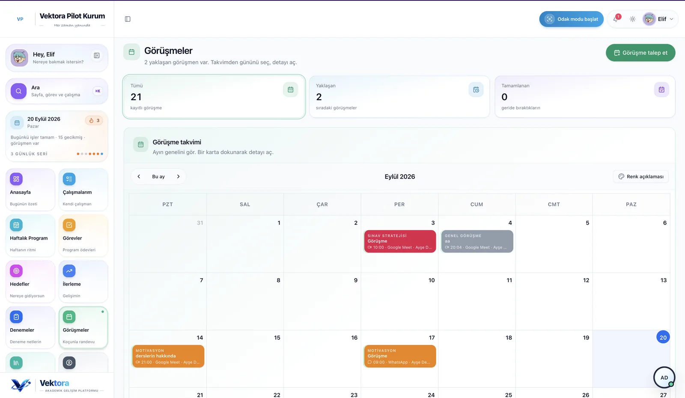Image resolution: width=685 pixels, height=398 pixels.
Task: Open the Motivasyon 'derslerin hakkında' event on the 14th
Action: (168, 356)
